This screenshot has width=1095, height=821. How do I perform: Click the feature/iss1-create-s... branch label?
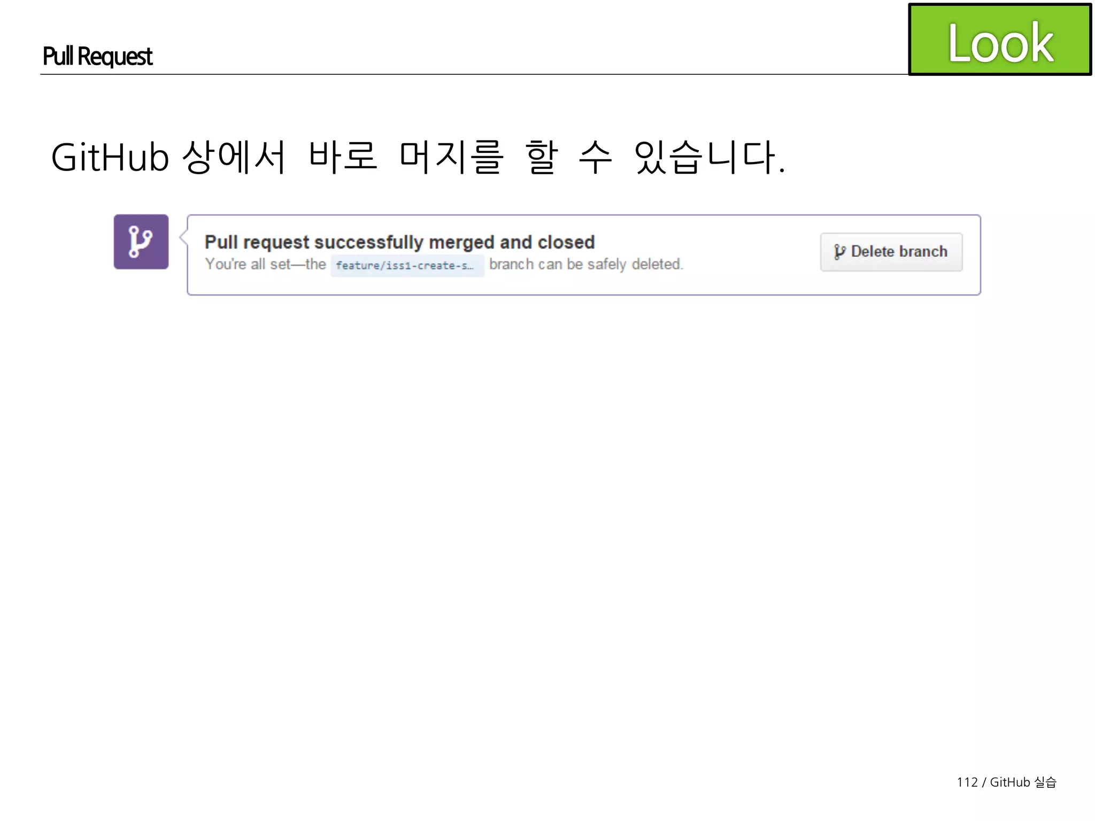click(x=407, y=265)
